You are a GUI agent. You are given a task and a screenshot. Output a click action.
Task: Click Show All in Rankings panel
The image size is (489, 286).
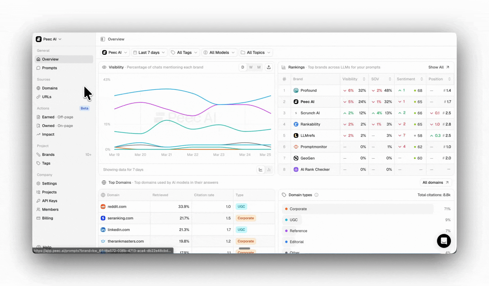click(x=439, y=67)
